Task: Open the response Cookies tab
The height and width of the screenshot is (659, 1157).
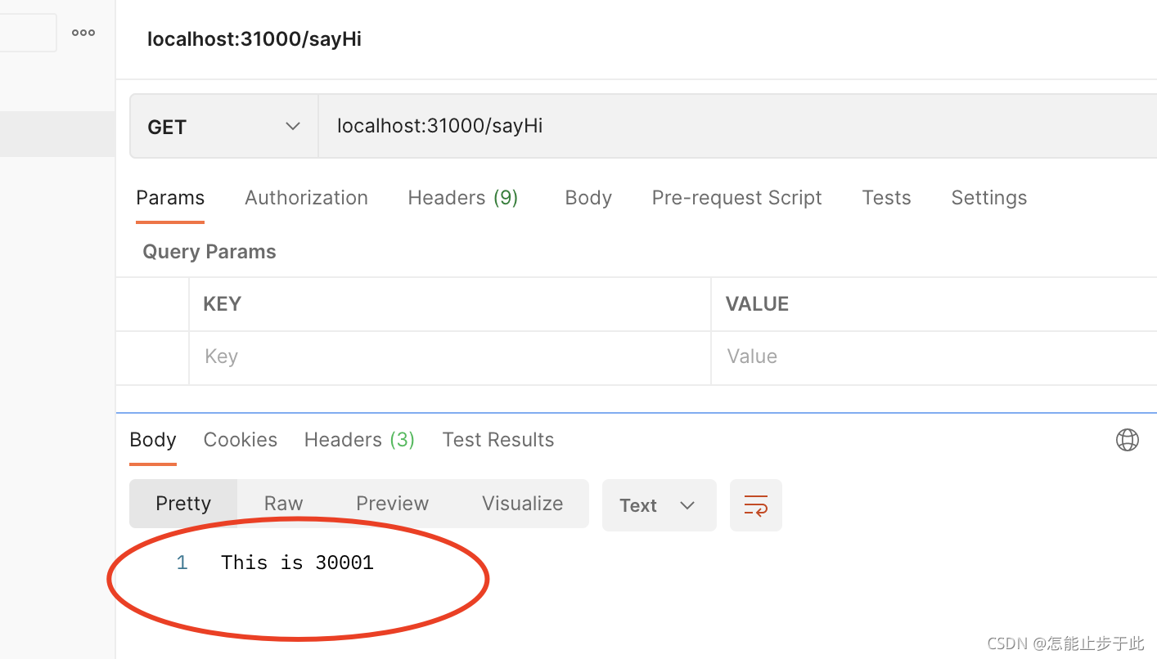Action: point(240,440)
